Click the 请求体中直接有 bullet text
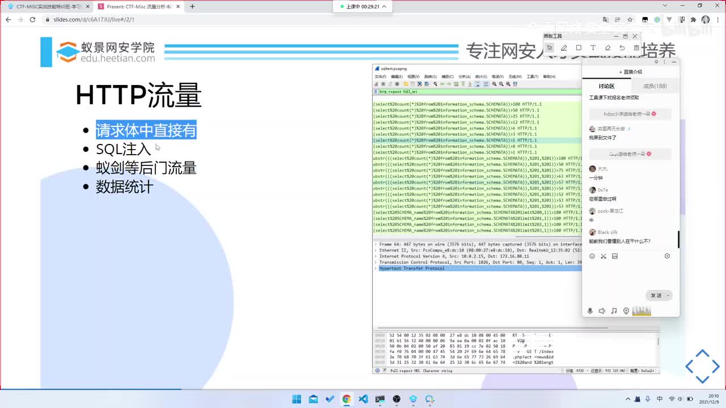The image size is (726, 408). tap(146, 131)
